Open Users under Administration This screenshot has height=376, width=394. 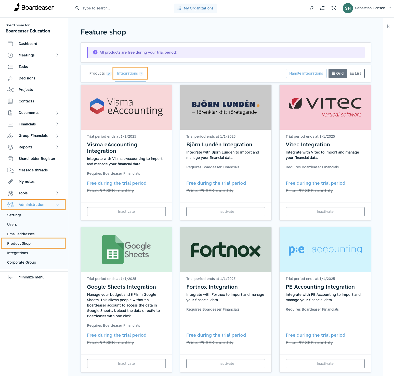[x=12, y=225]
